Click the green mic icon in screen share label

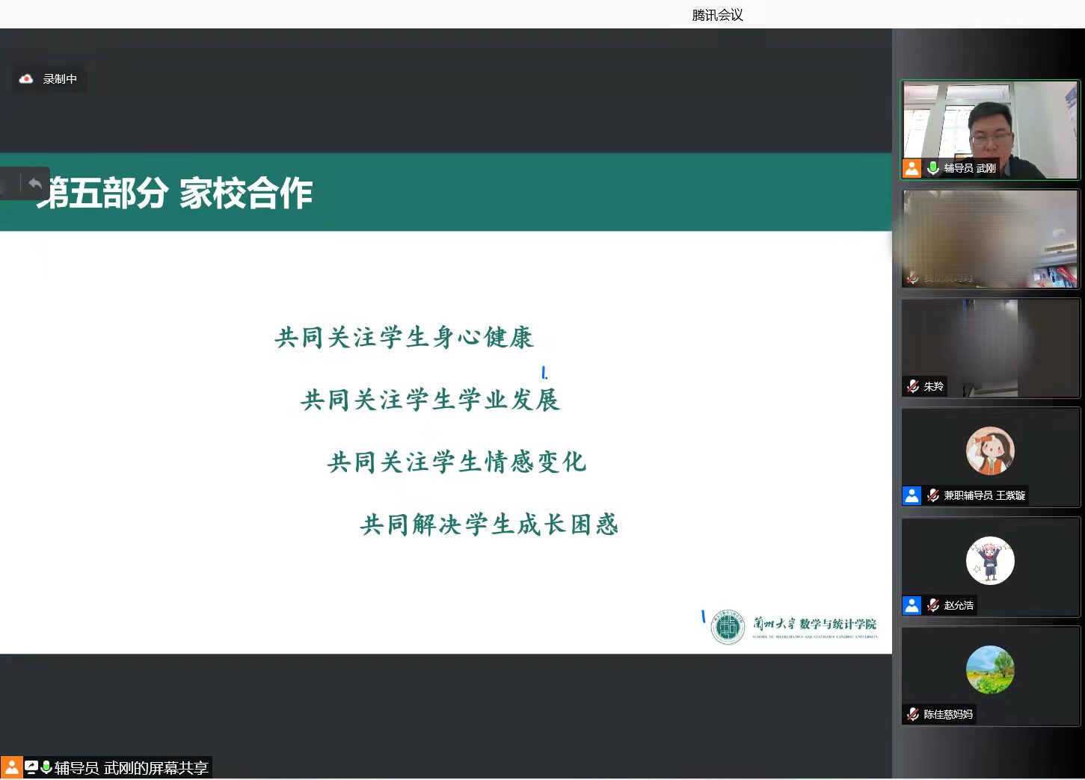point(46,767)
